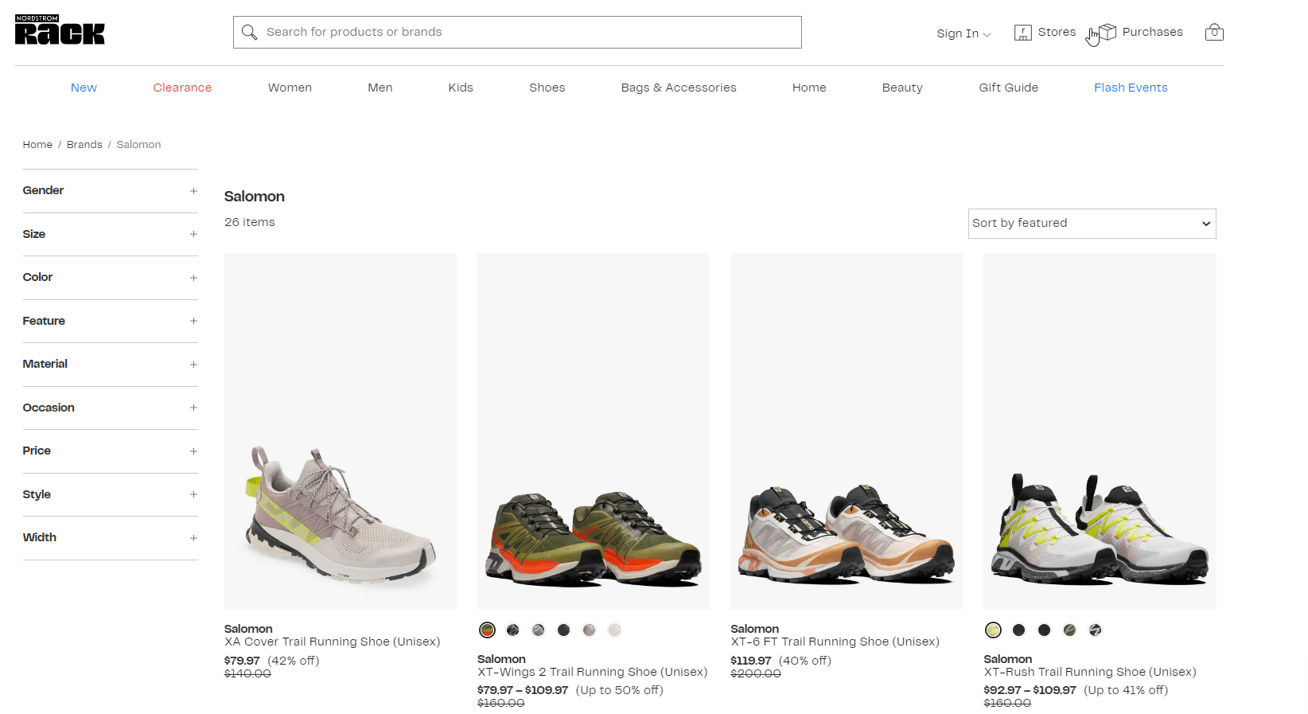Select the third XT-Wings 2 swatch, grey patterned

pos(539,630)
